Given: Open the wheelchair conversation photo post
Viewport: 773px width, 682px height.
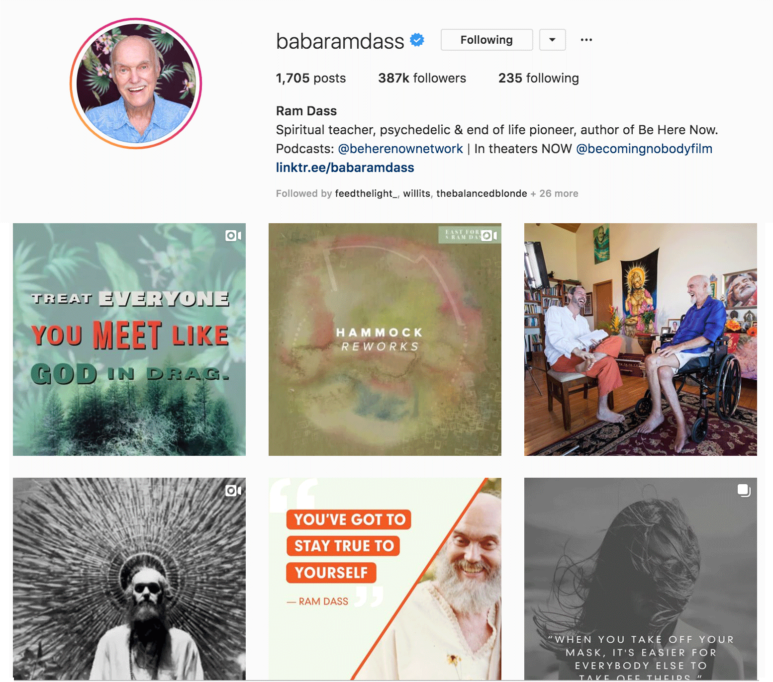Looking at the screenshot, I should (641, 340).
